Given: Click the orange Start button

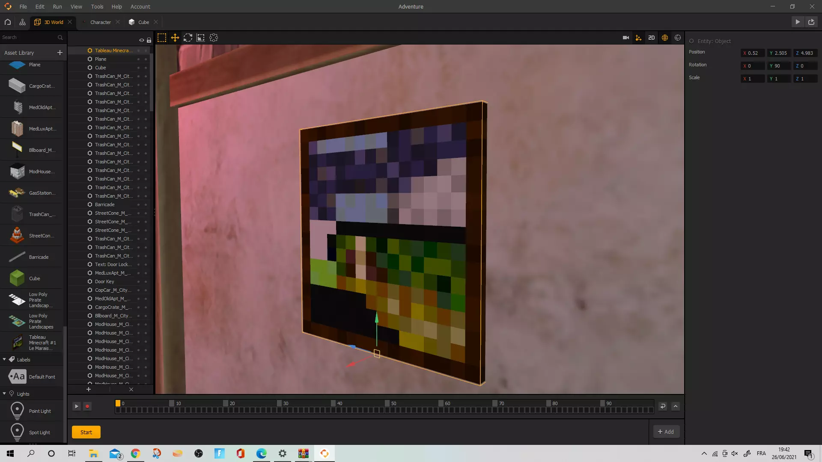Looking at the screenshot, I should pyautogui.click(x=86, y=432).
